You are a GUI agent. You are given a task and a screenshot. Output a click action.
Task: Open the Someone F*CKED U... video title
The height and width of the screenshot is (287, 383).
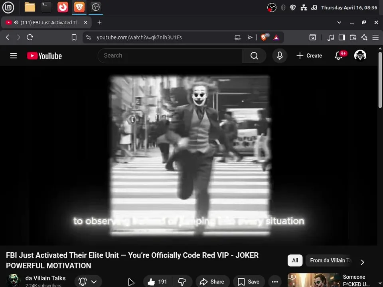tap(356, 280)
